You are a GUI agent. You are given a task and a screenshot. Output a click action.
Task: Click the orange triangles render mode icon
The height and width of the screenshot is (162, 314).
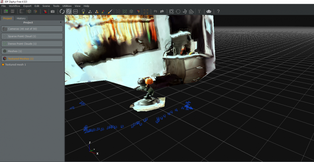(x=97, y=12)
